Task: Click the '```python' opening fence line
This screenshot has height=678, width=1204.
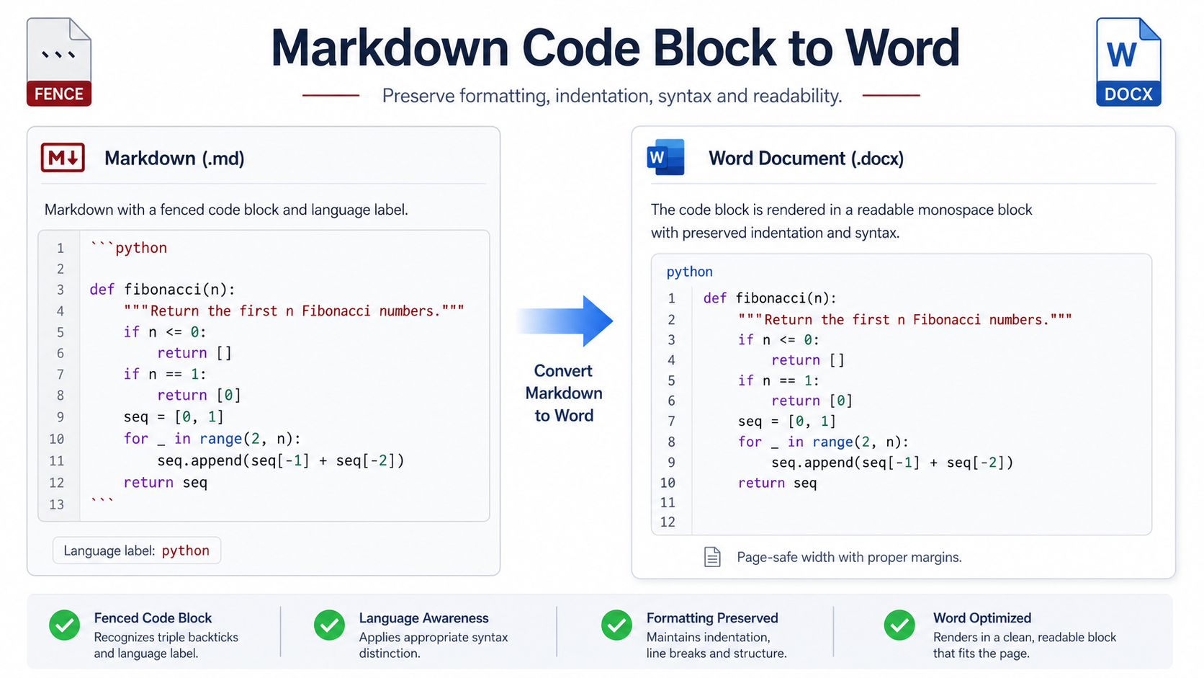Action: tap(129, 248)
